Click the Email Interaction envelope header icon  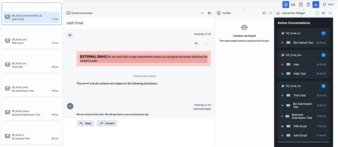(68, 13)
